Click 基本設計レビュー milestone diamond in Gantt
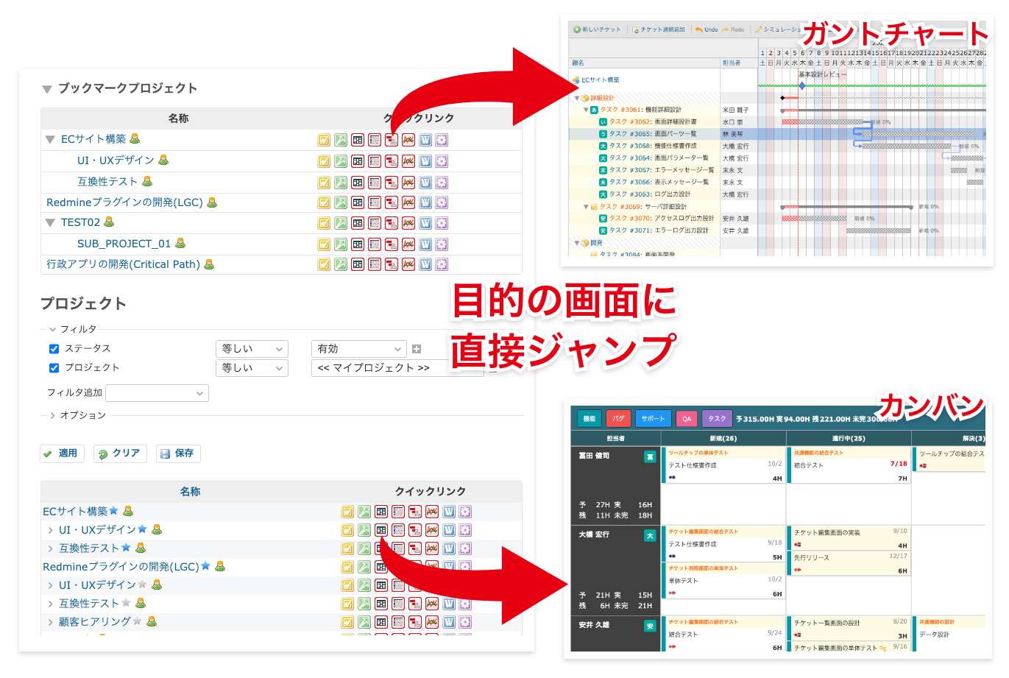The image size is (1009, 678). coord(802,86)
